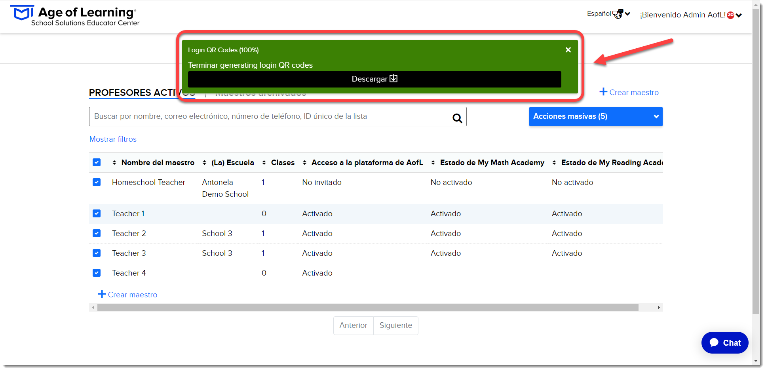Click the Teacher 1 name cell

[128, 213]
